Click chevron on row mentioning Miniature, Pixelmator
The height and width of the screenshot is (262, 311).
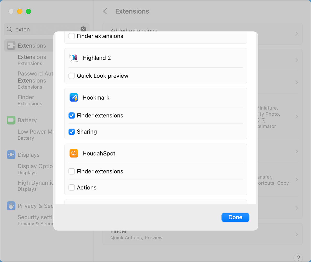(x=297, y=117)
